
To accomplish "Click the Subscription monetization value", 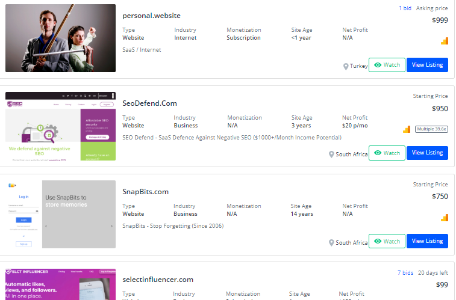I will [244, 38].
